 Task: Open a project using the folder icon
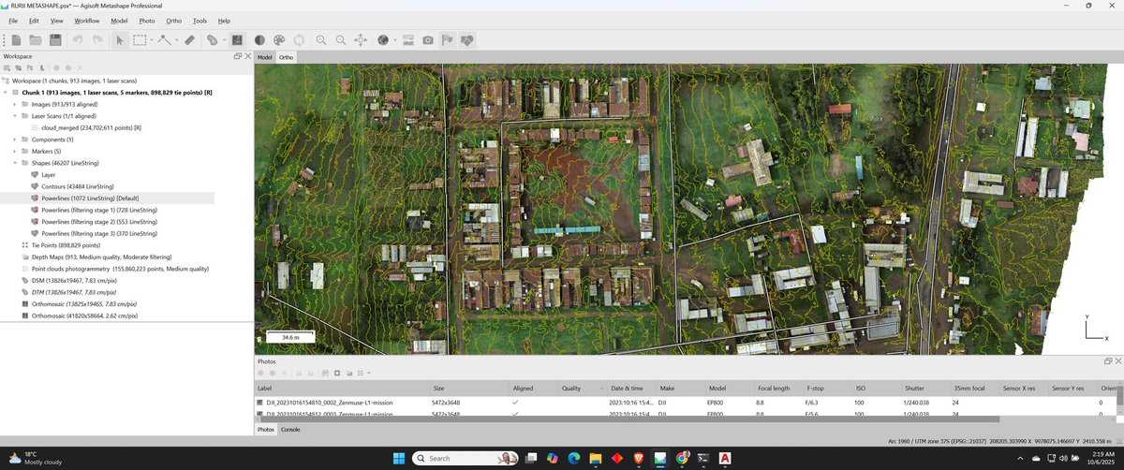[36, 40]
